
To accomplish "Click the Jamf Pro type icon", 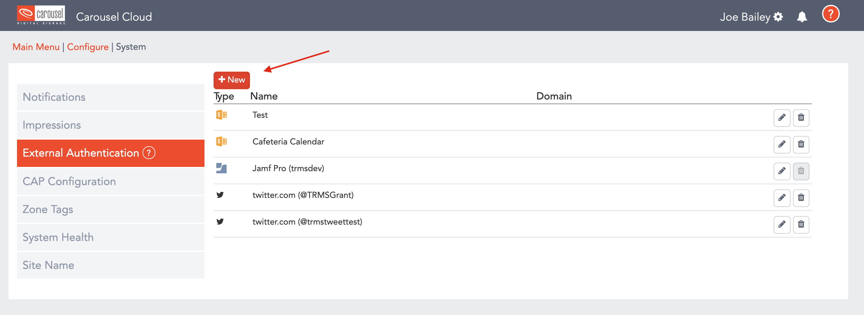I will pos(222,168).
